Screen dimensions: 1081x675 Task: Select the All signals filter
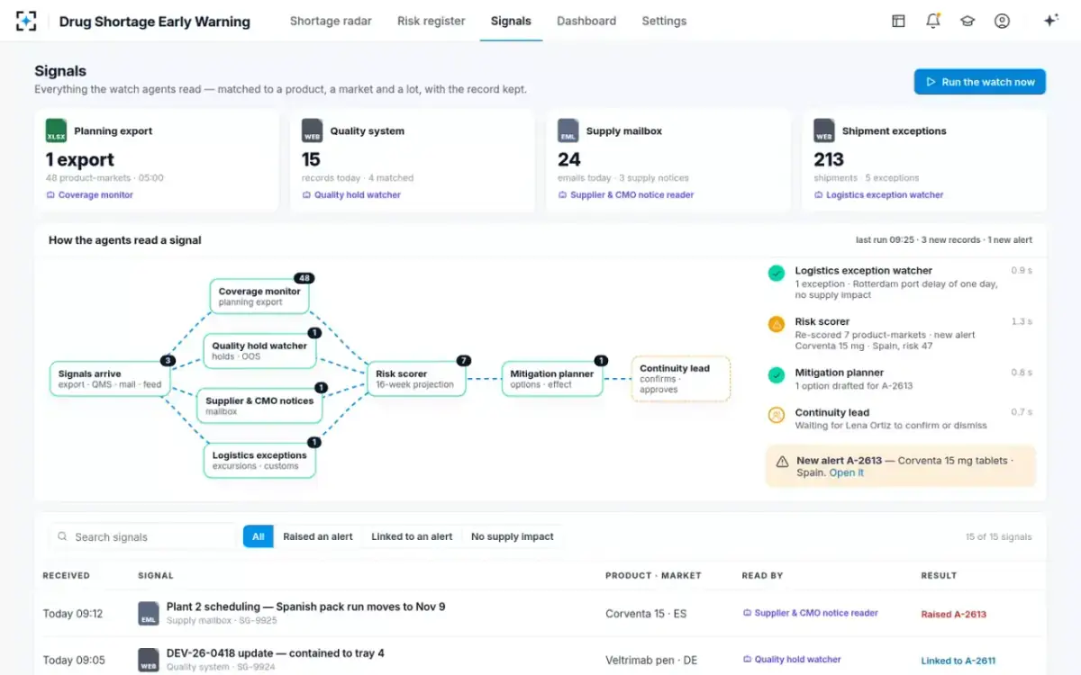point(259,536)
